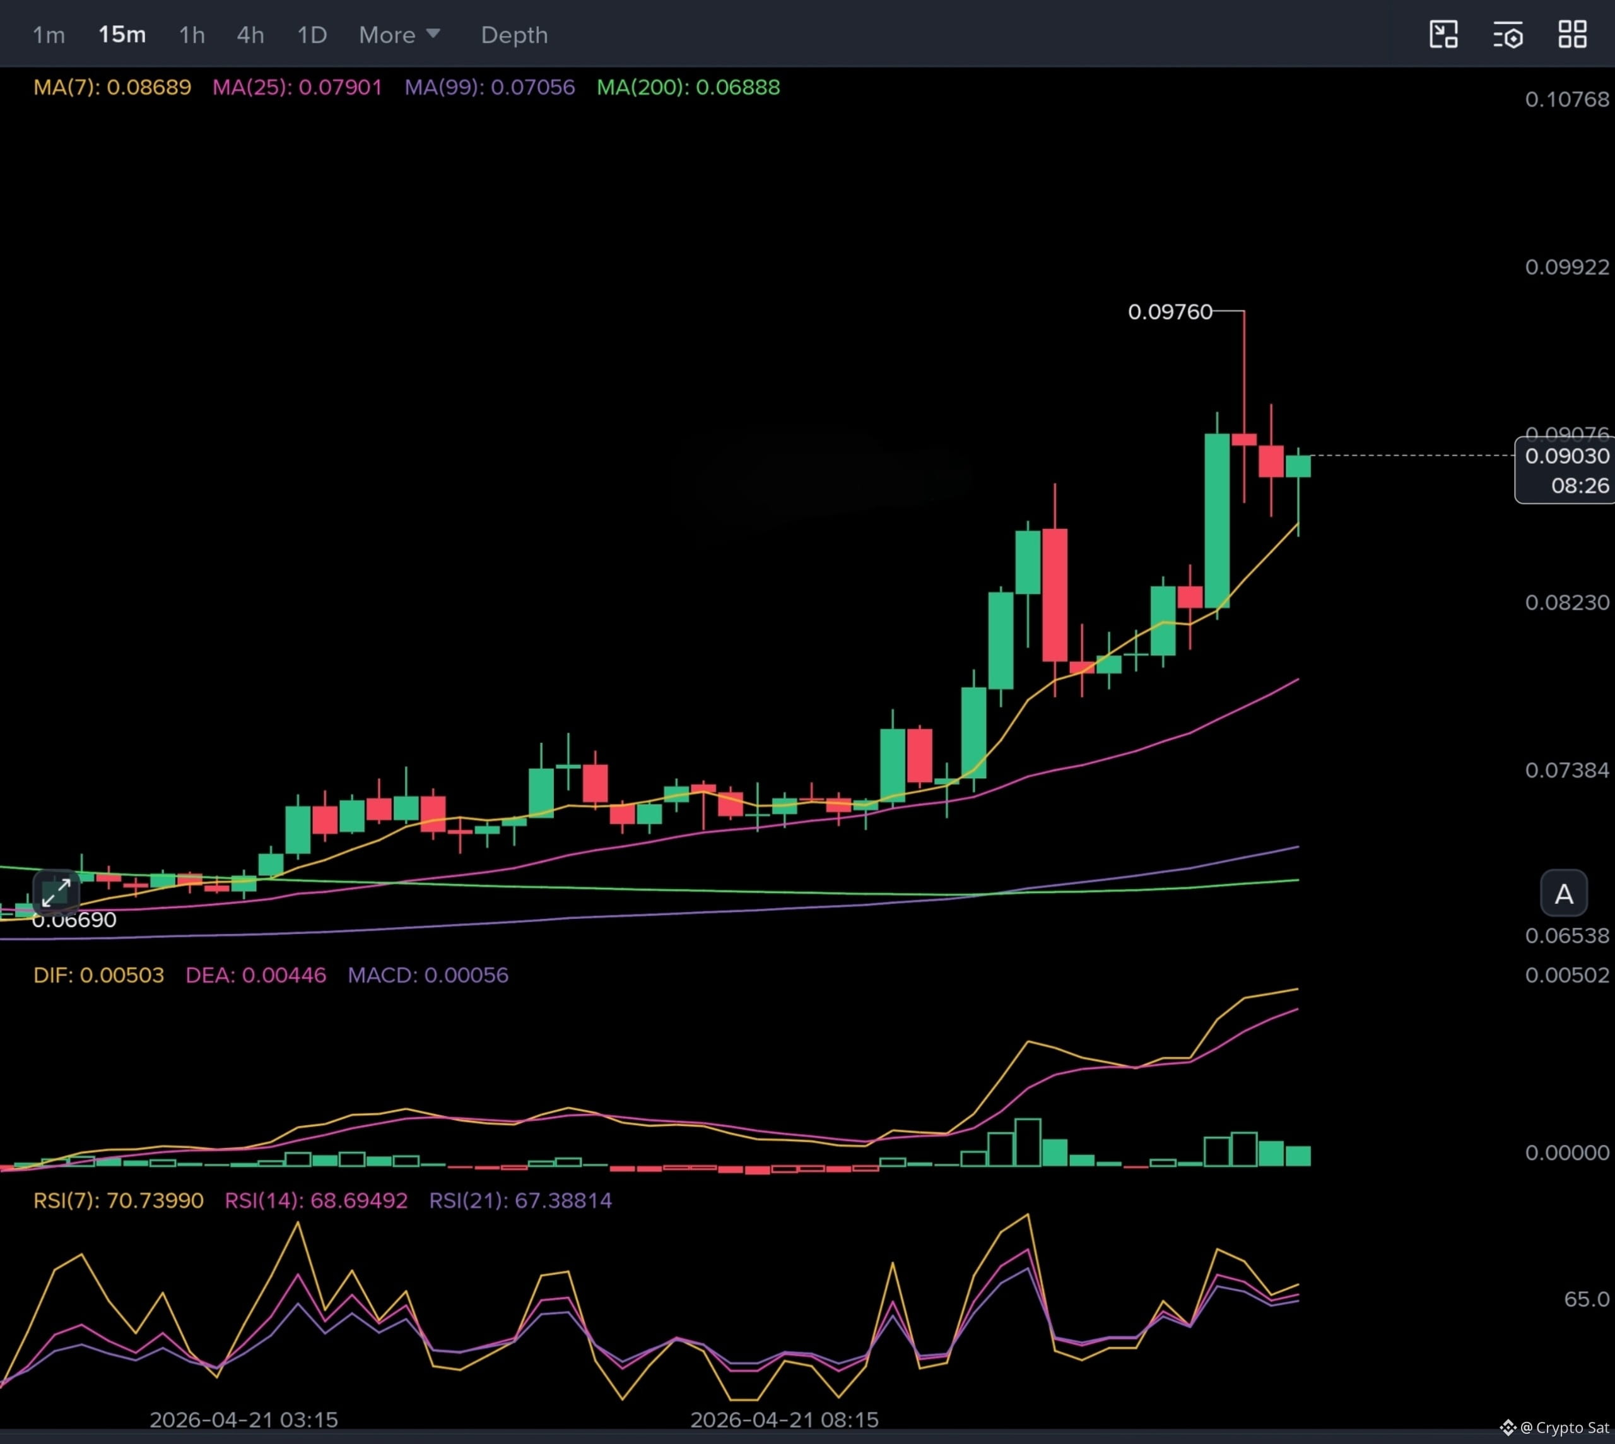Screen dimensions: 1615x1444
Task: Toggle the auto-scale A button
Action: [1563, 894]
